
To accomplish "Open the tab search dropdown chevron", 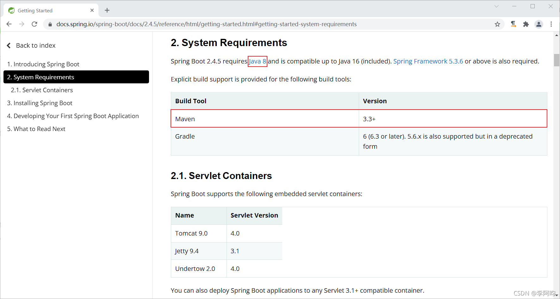I will point(496,6).
